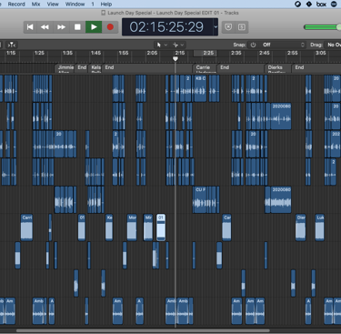Toggle the Snap power button
Viewport: 341px width, 334px height.
click(x=253, y=45)
